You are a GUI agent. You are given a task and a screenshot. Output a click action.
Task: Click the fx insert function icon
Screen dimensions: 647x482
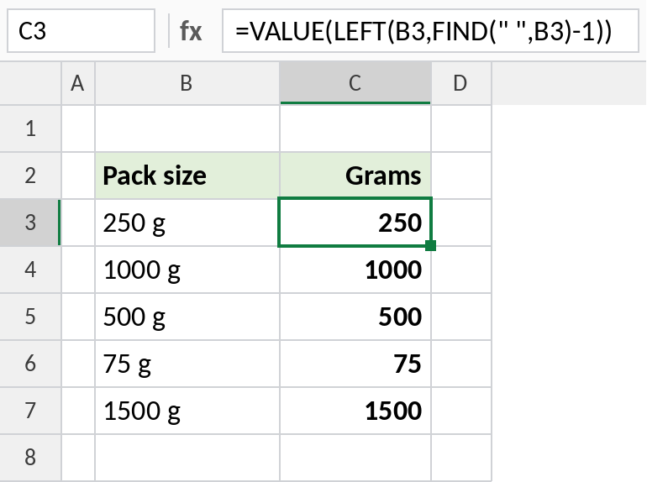(x=191, y=31)
